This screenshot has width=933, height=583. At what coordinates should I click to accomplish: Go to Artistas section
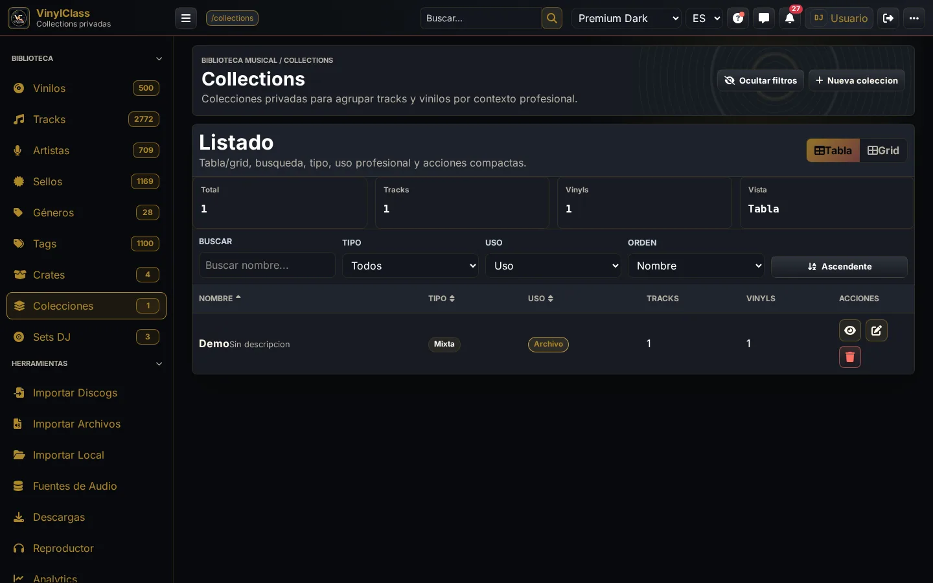[x=86, y=150]
